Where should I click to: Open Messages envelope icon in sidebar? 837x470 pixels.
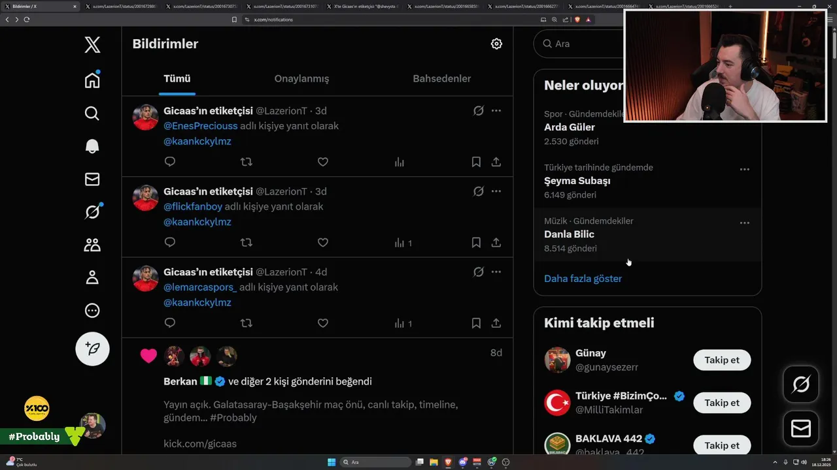pos(92,179)
